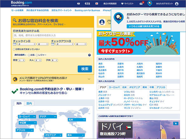The image size is (186, 139).
Task: Open アジア dropdown on world map
Action: tap(48, 116)
